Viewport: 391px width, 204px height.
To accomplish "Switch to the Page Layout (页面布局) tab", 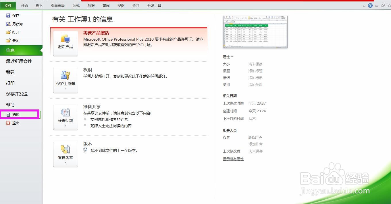I will click(x=58, y=5).
